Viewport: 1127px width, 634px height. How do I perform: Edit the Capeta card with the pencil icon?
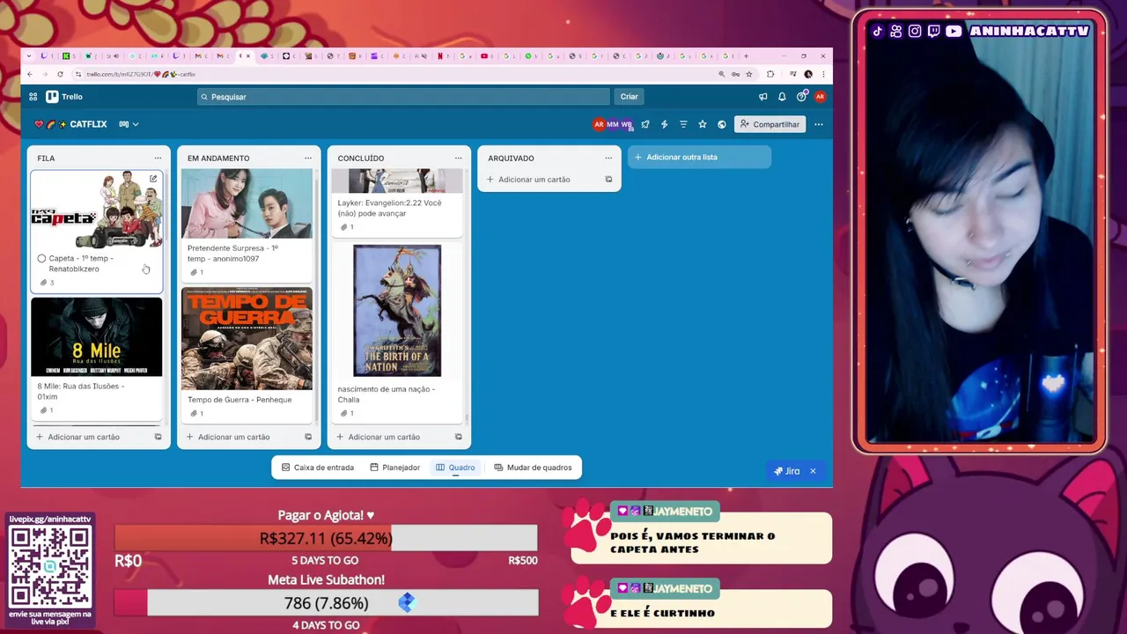(153, 179)
